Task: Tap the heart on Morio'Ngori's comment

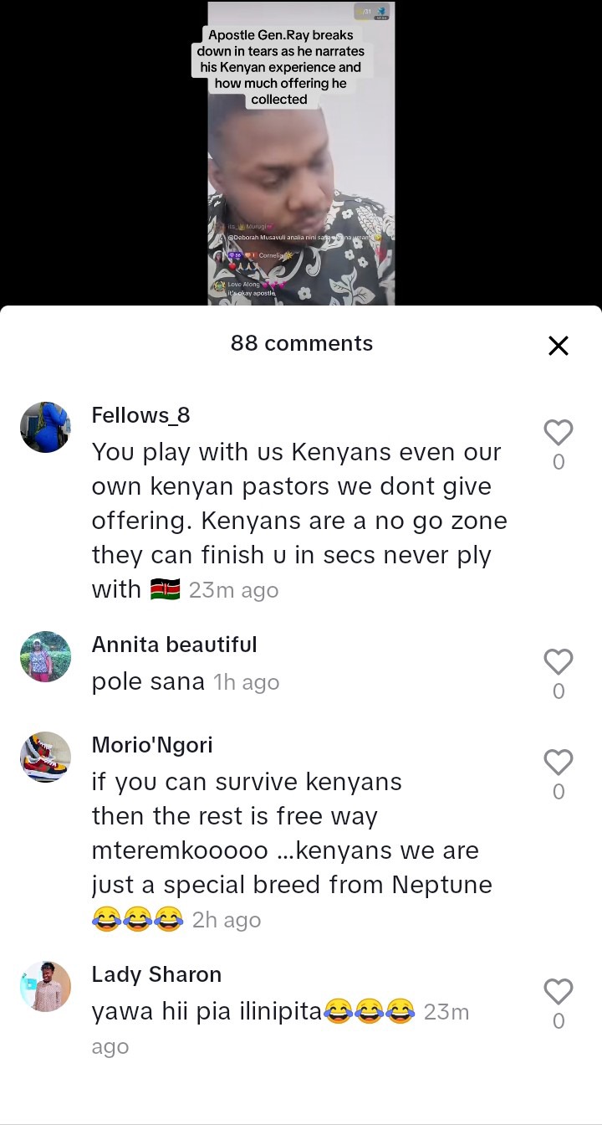Action: (x=559, y=763)
